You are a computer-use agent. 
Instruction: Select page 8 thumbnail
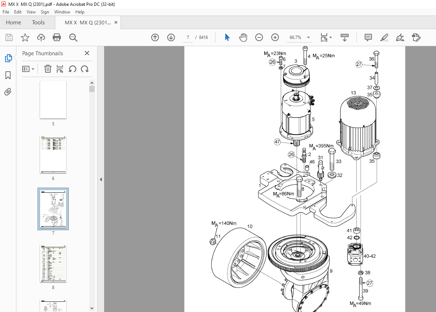pos(53,263)
